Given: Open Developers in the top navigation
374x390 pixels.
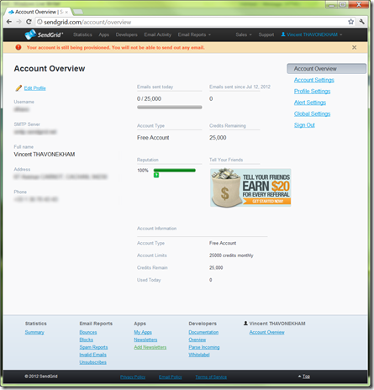Looking at the screenshot, I should [126, 34].
